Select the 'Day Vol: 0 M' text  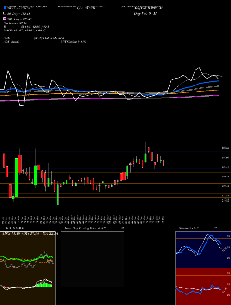pyautogui.click(x=145, y=13)
